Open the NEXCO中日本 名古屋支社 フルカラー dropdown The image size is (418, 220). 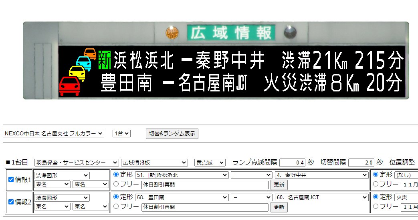click(x=53, y=134)
